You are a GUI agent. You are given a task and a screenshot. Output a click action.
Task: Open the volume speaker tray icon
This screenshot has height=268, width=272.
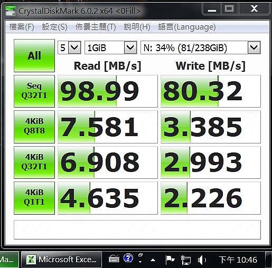202,260
